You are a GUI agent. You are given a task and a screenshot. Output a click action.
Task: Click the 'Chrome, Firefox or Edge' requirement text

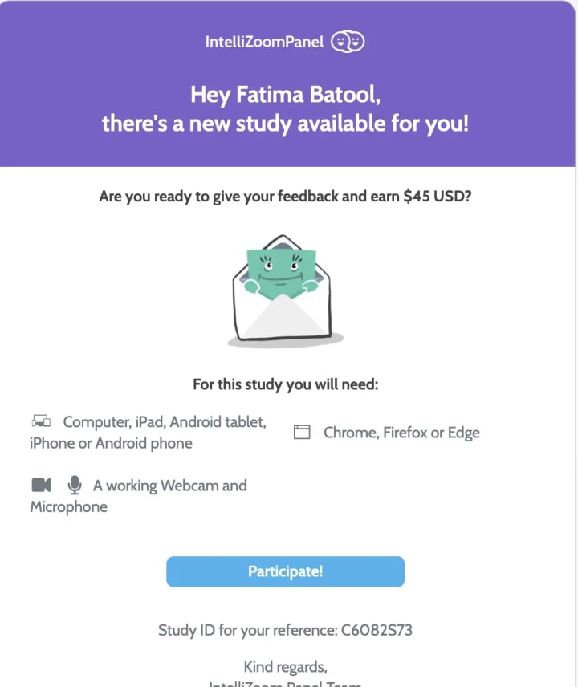401,433
